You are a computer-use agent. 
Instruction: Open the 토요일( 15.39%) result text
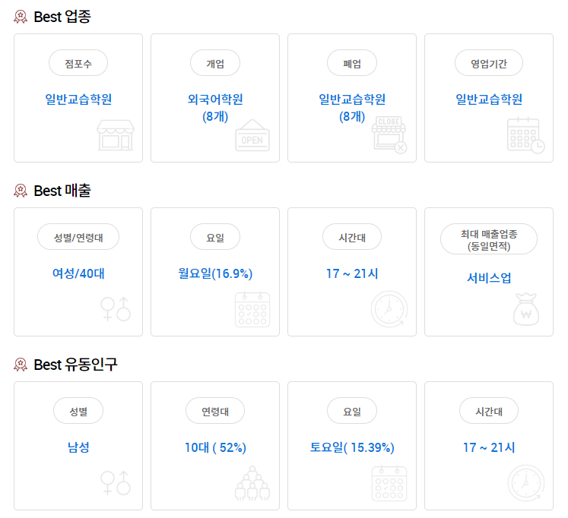click(352, 447)
